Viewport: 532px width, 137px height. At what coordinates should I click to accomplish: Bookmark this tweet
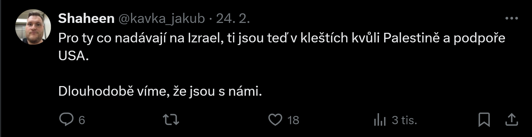pos(484,120)
